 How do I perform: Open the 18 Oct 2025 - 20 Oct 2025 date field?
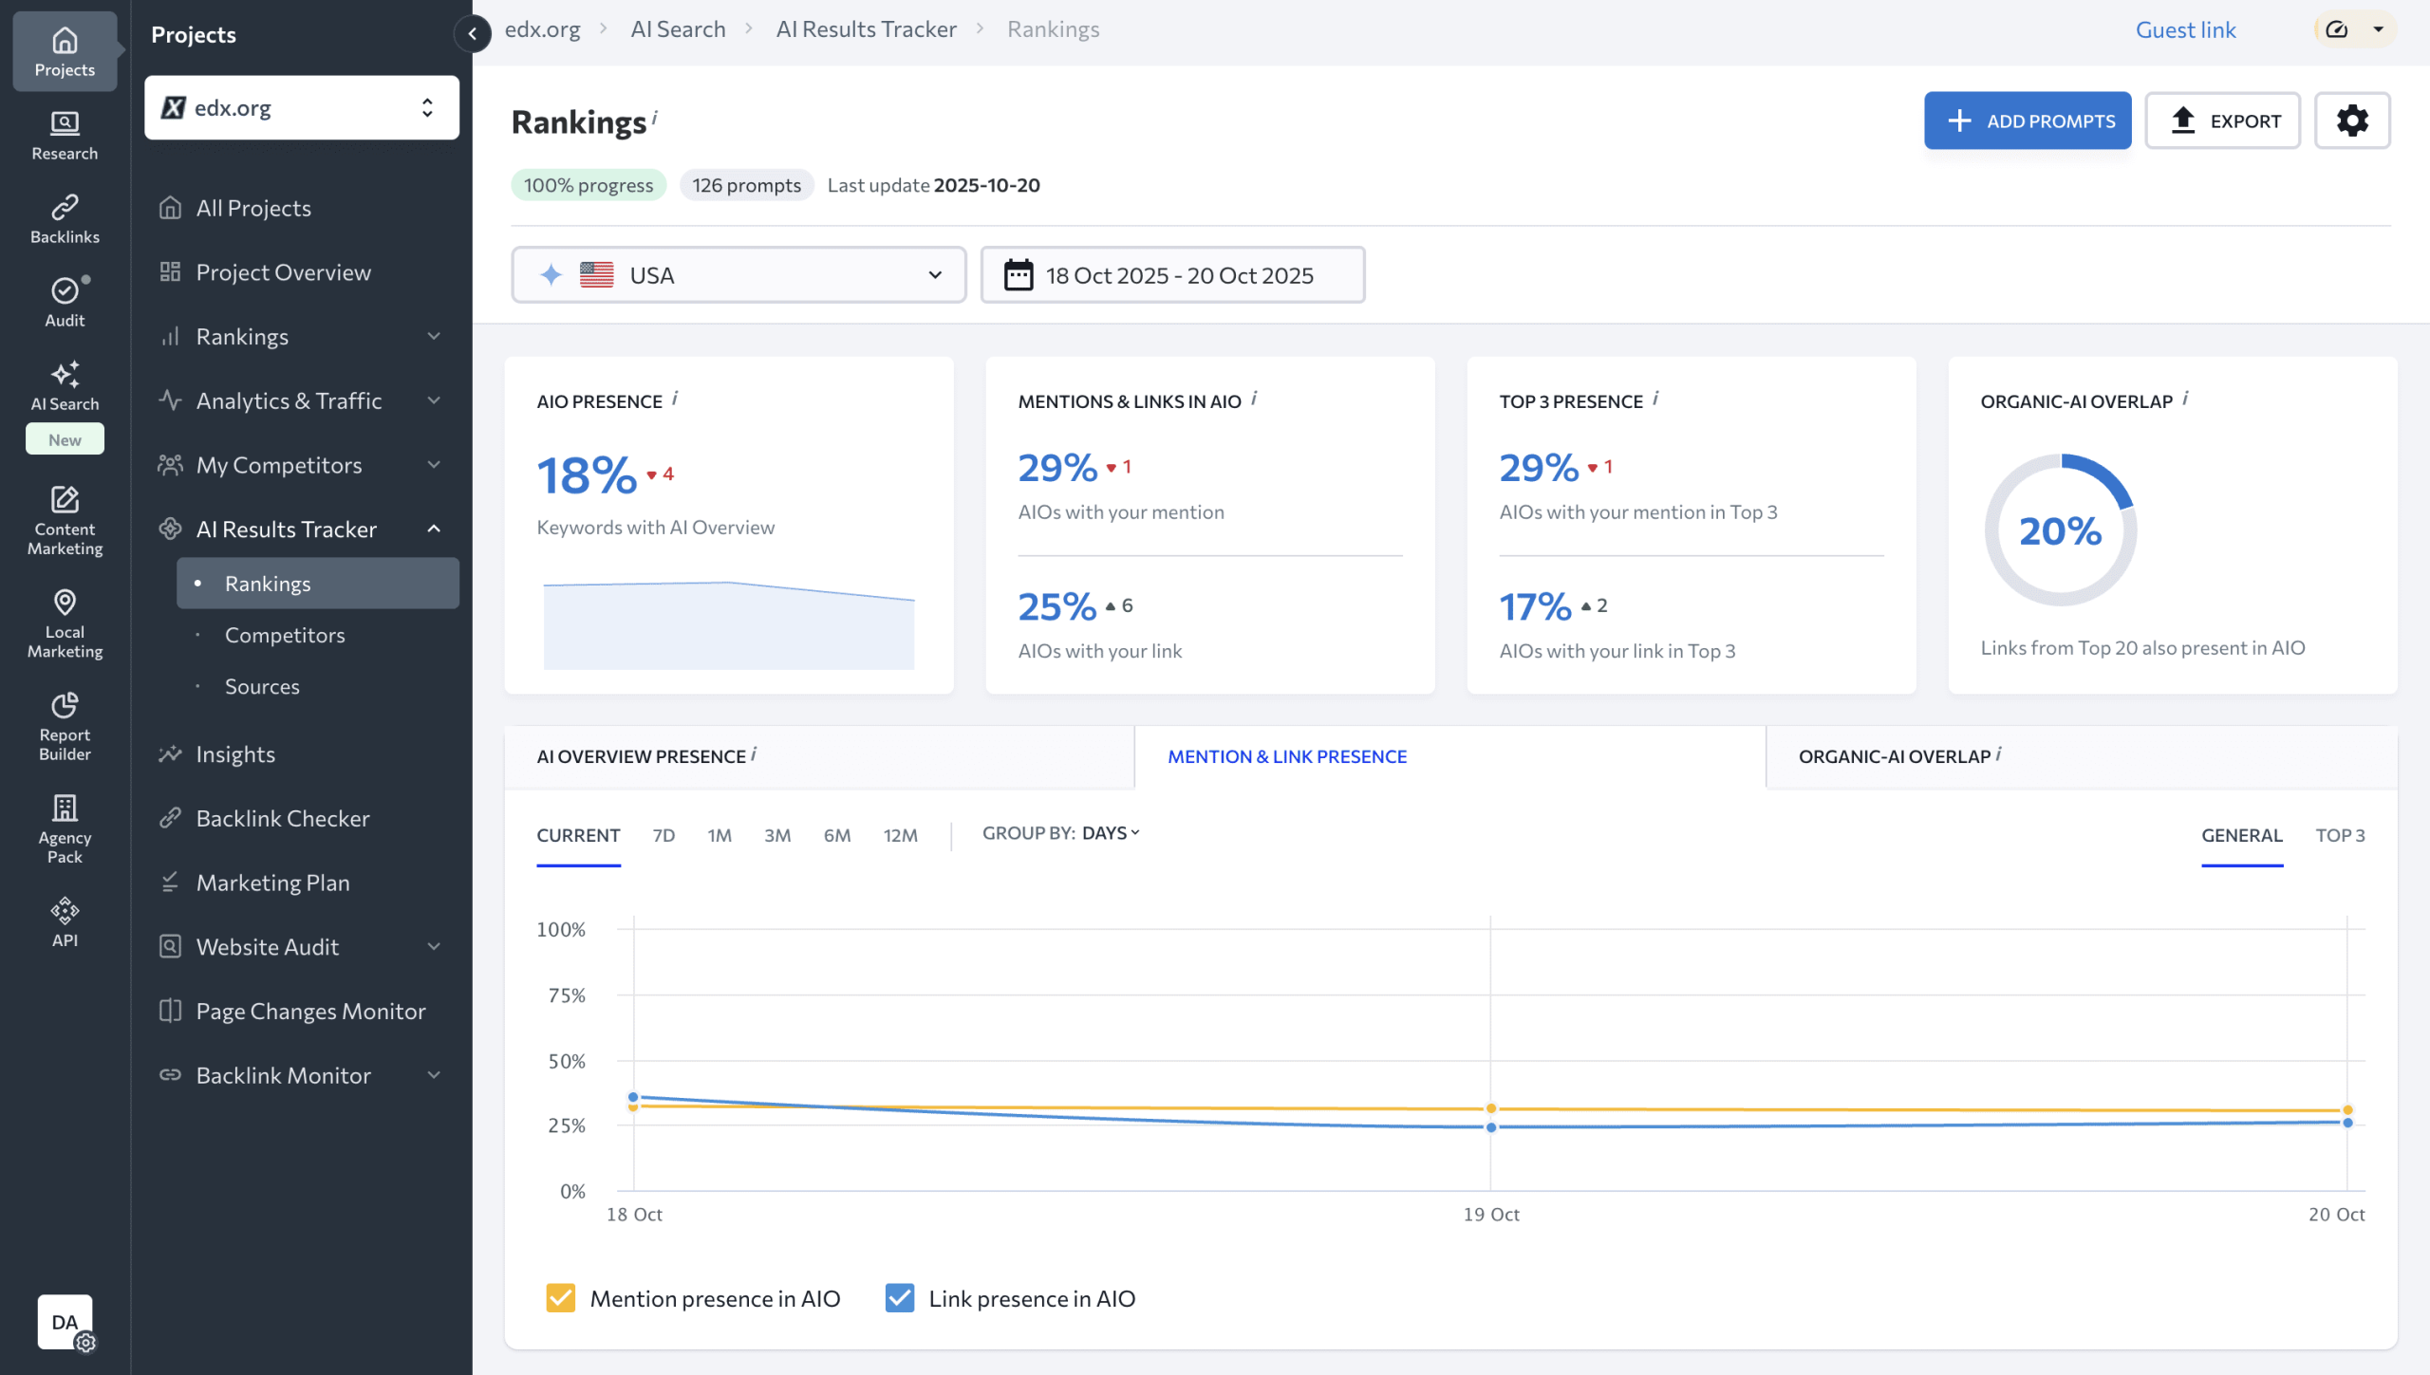[x=1173, y=275]
